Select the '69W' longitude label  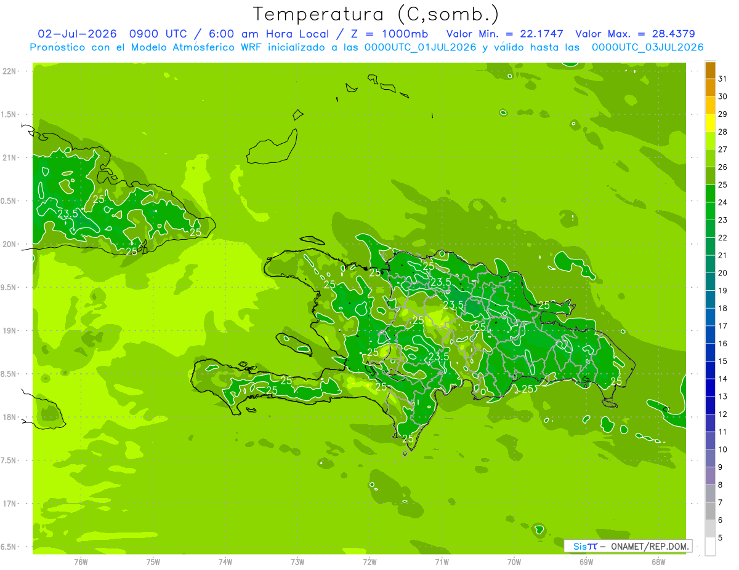coord(586,562)
